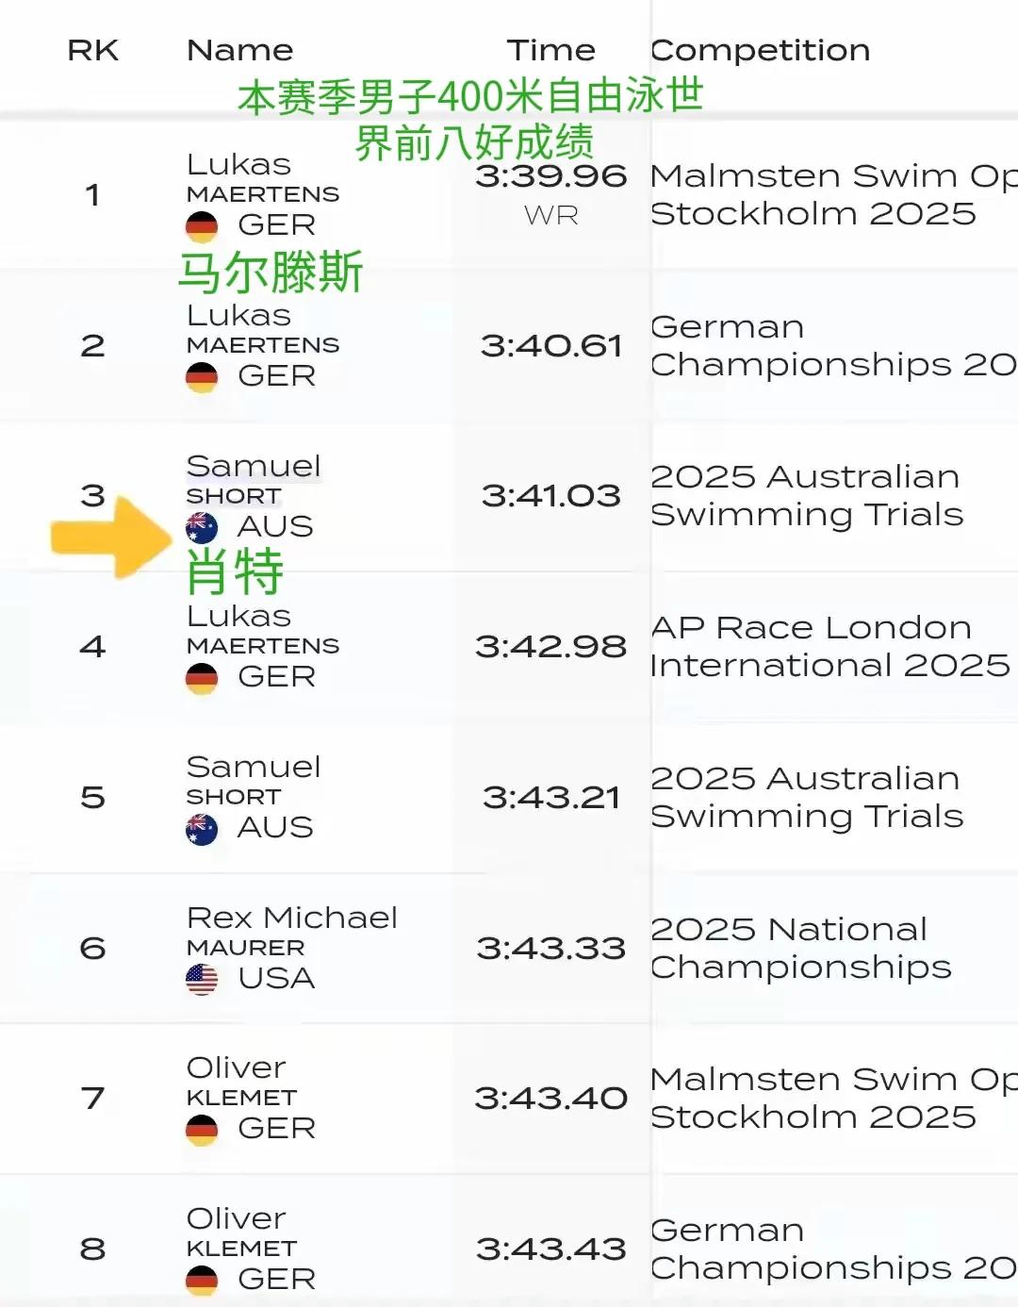Image resolution: width=1018 pixels, height=1307 pixels.
Task: Click the 3:39.96 world record time
Action: (x=551, y=176)
